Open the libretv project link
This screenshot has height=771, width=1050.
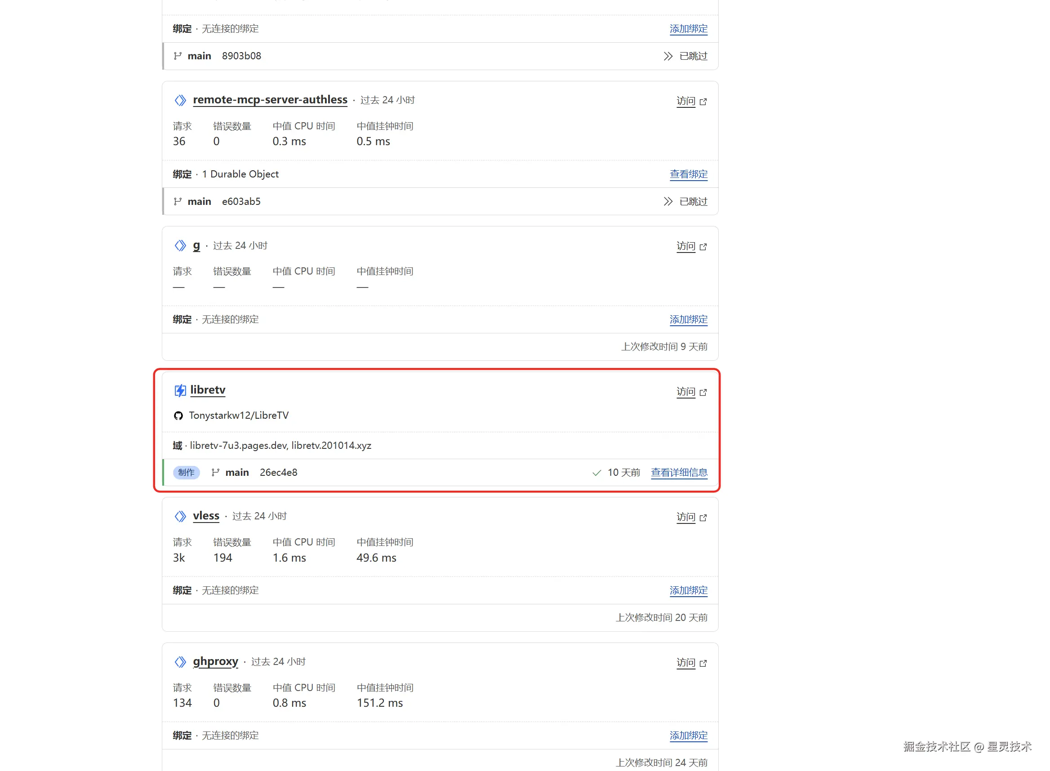pos(208,390)
